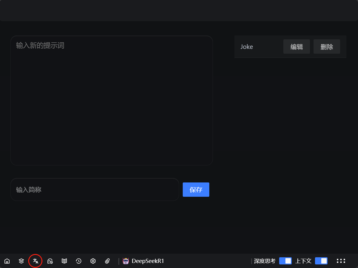Open the book icon in toolbar
The width and height of the screenshot is (358, 268).
tap(64, 261)
